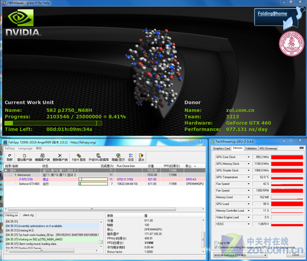The image size is (307, 261).
Task: Open NVIDIA GeForce GTX 460 device dropdown
Action: point(240,255)
